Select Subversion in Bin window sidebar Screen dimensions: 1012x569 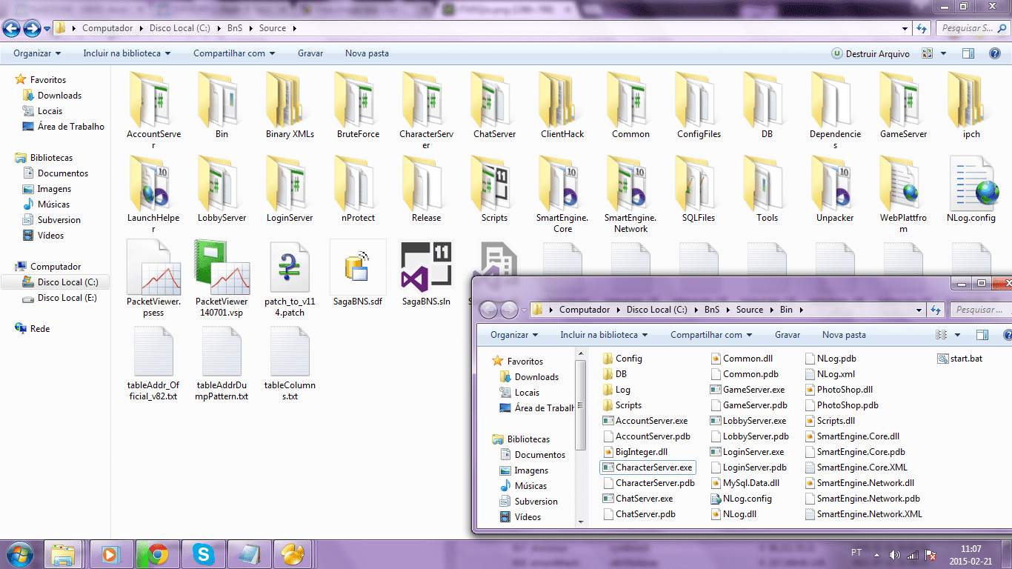[528, 502]
